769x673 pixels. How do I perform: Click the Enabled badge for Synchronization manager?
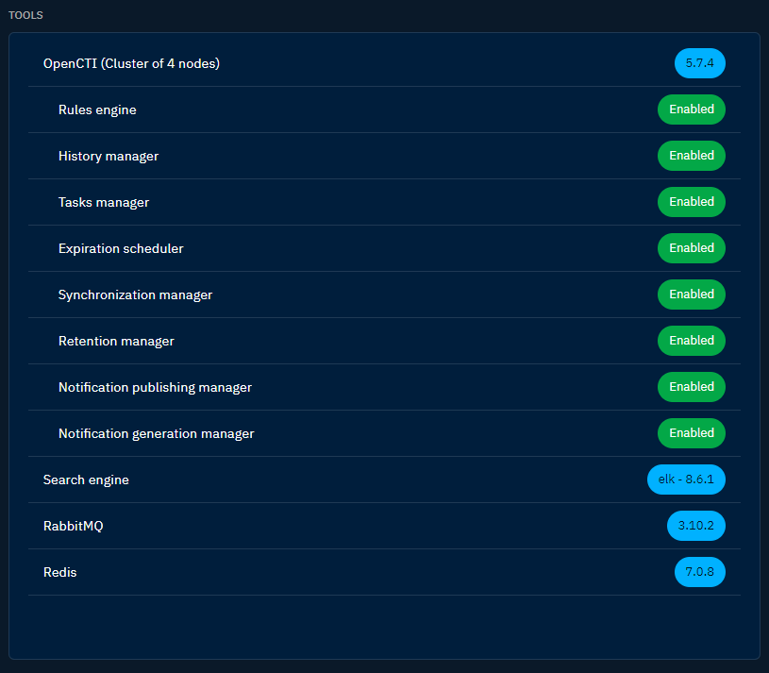692,294
